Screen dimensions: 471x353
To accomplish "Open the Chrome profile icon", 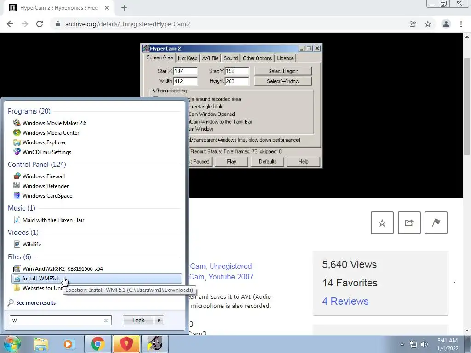I will 446,24.
